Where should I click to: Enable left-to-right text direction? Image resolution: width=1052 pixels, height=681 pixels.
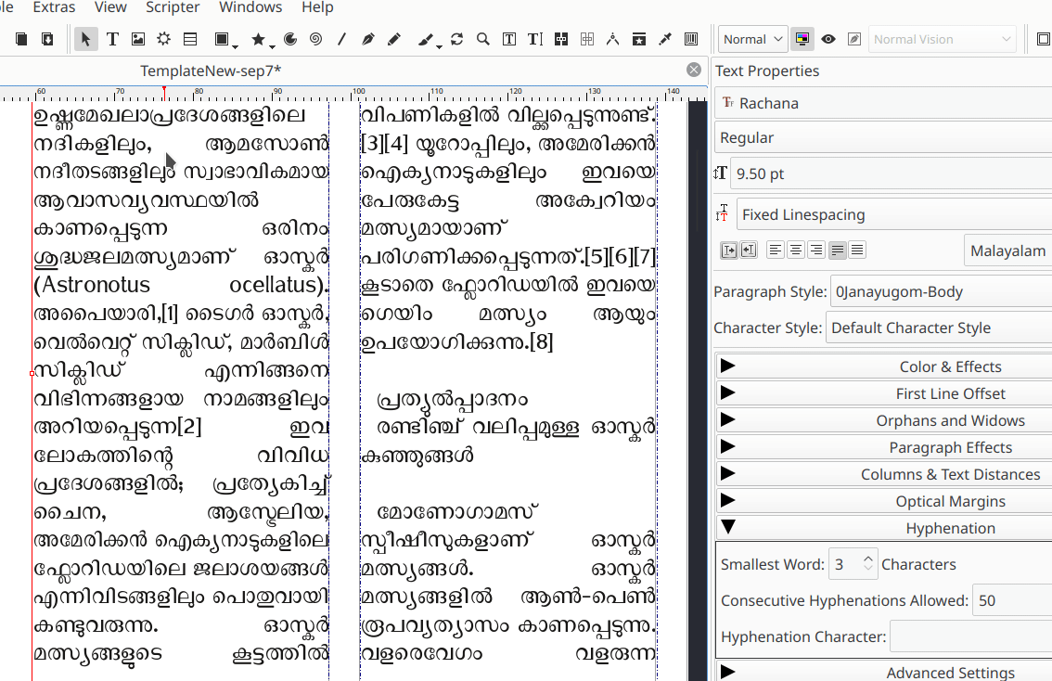pyautogui.click(x=728, y=250)
